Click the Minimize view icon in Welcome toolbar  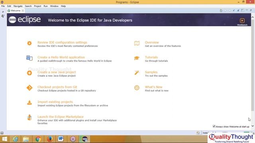click(247, 10)
